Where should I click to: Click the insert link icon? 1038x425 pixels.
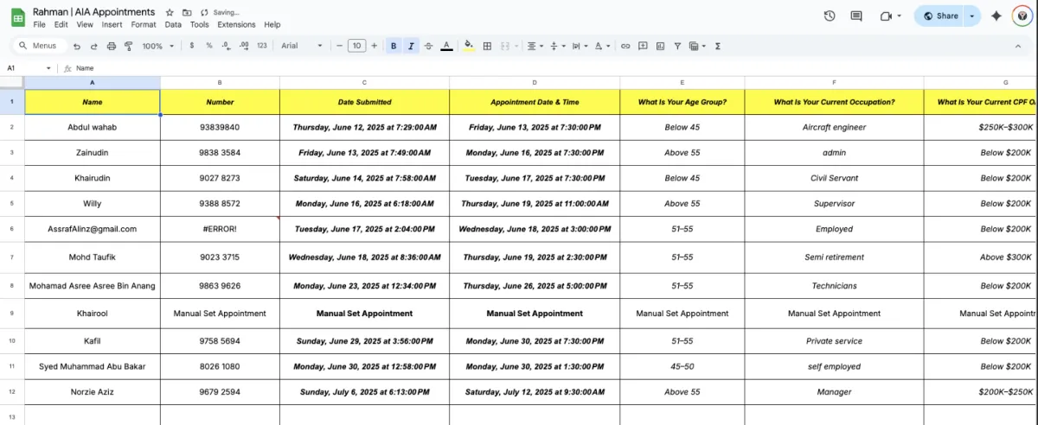pos(626,46)
